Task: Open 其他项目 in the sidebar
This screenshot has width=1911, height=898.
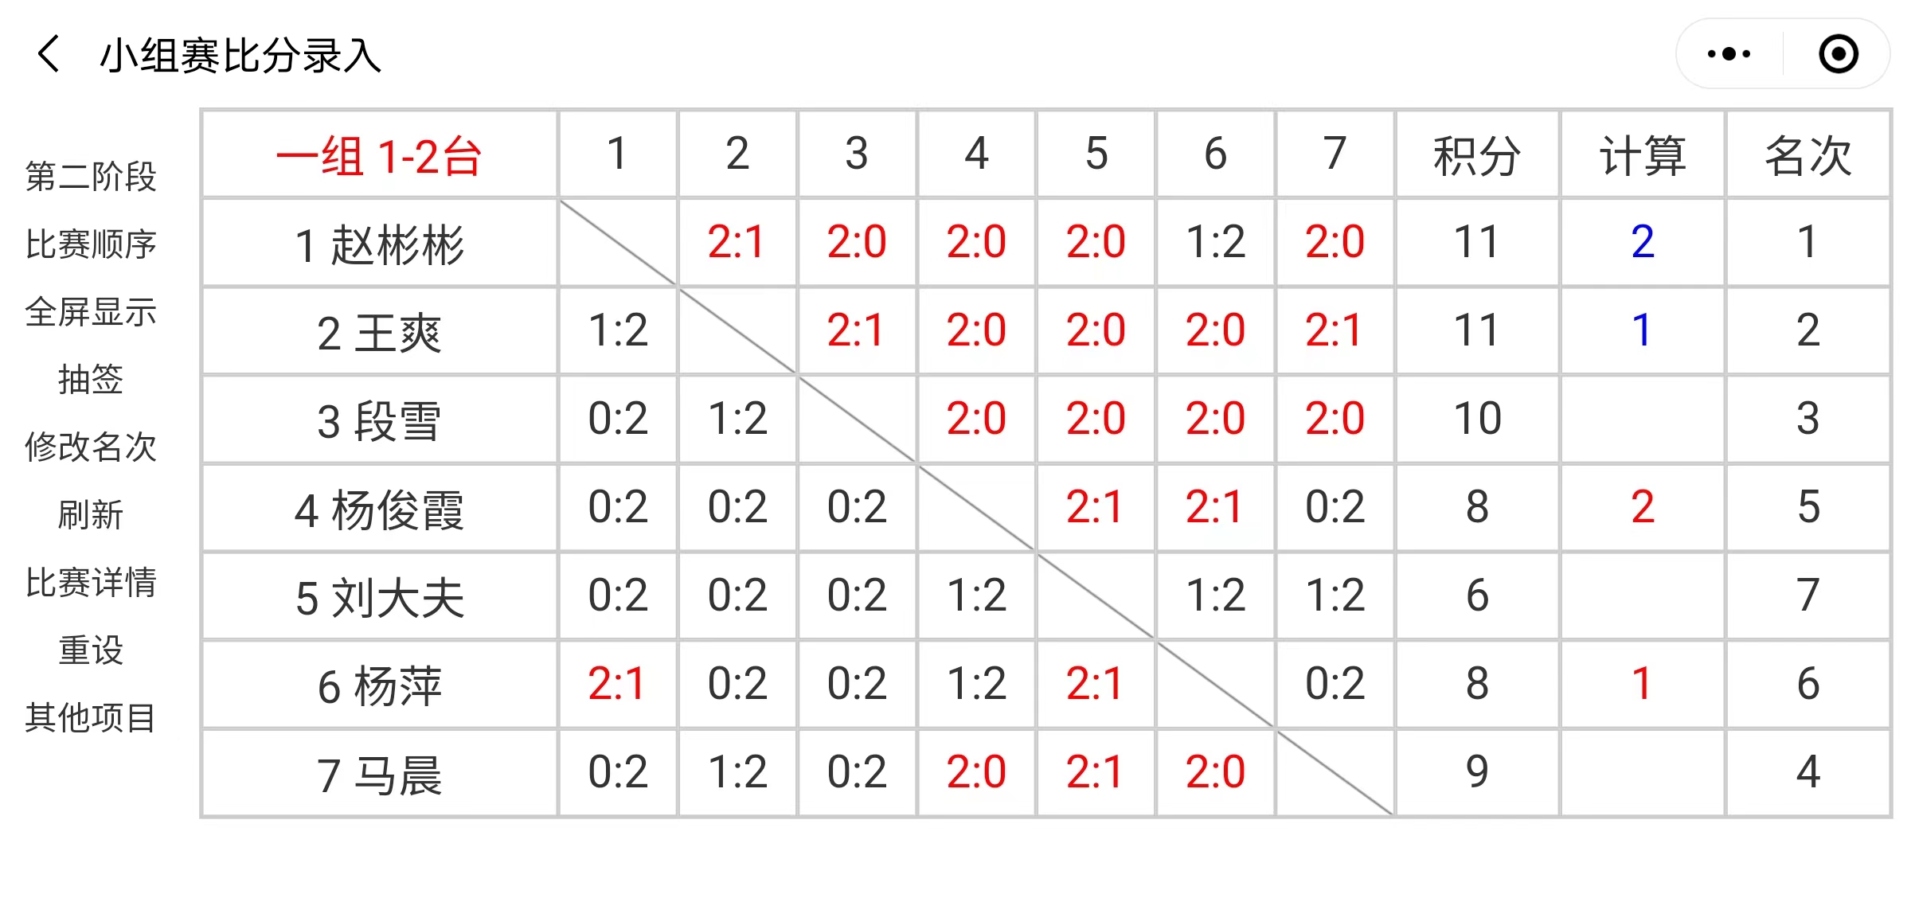Action: click(91, 717)
